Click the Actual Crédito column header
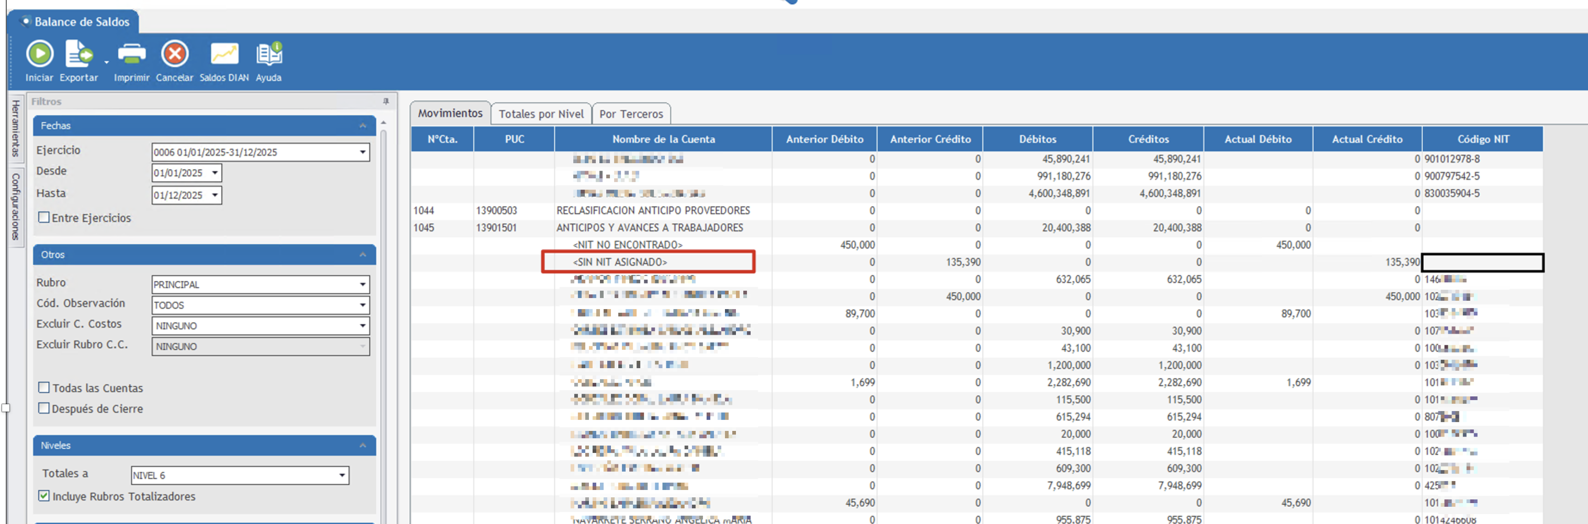1588x524 pixels. 1367,139
